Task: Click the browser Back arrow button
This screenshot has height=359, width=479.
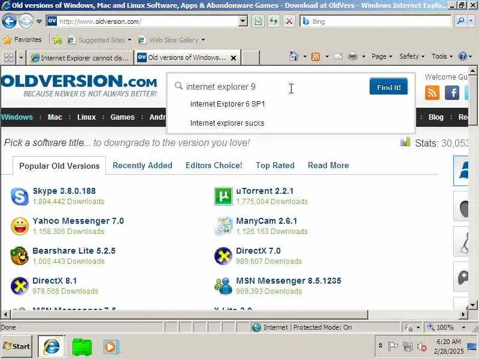Action: click(9, 22)
